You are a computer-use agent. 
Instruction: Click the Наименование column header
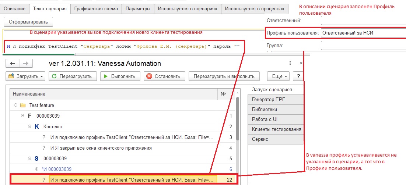click(114, 94)
